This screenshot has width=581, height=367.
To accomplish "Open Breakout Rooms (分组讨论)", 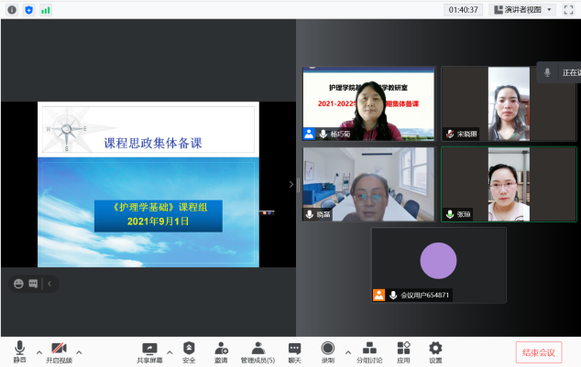I will click(370, 351).
